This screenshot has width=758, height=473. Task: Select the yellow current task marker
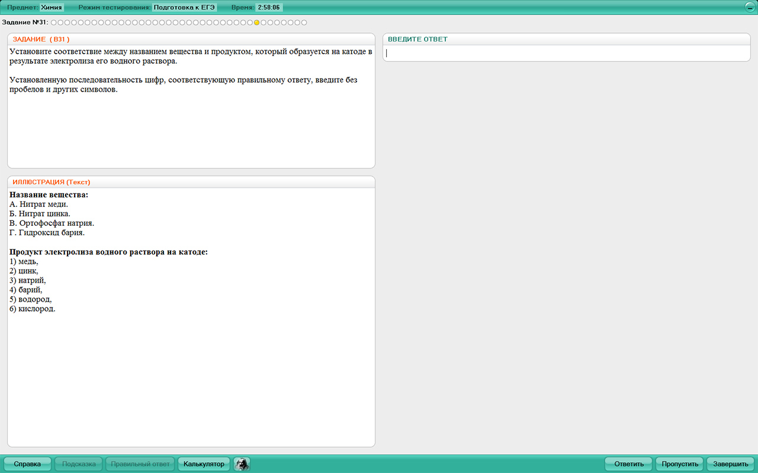[x=256, y=22]
